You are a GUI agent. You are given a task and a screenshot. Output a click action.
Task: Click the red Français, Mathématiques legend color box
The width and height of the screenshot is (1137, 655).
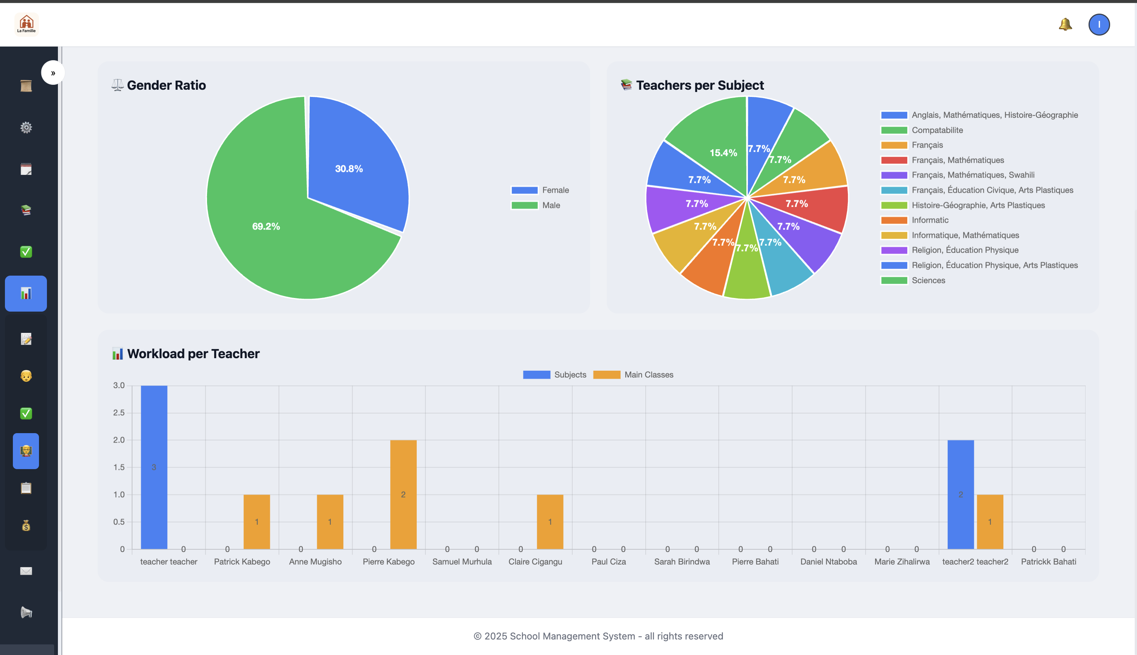[894, 160]
